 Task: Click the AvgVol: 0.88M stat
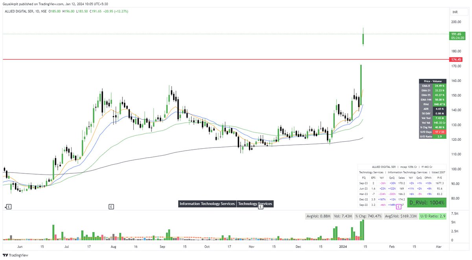pos(318,216)
